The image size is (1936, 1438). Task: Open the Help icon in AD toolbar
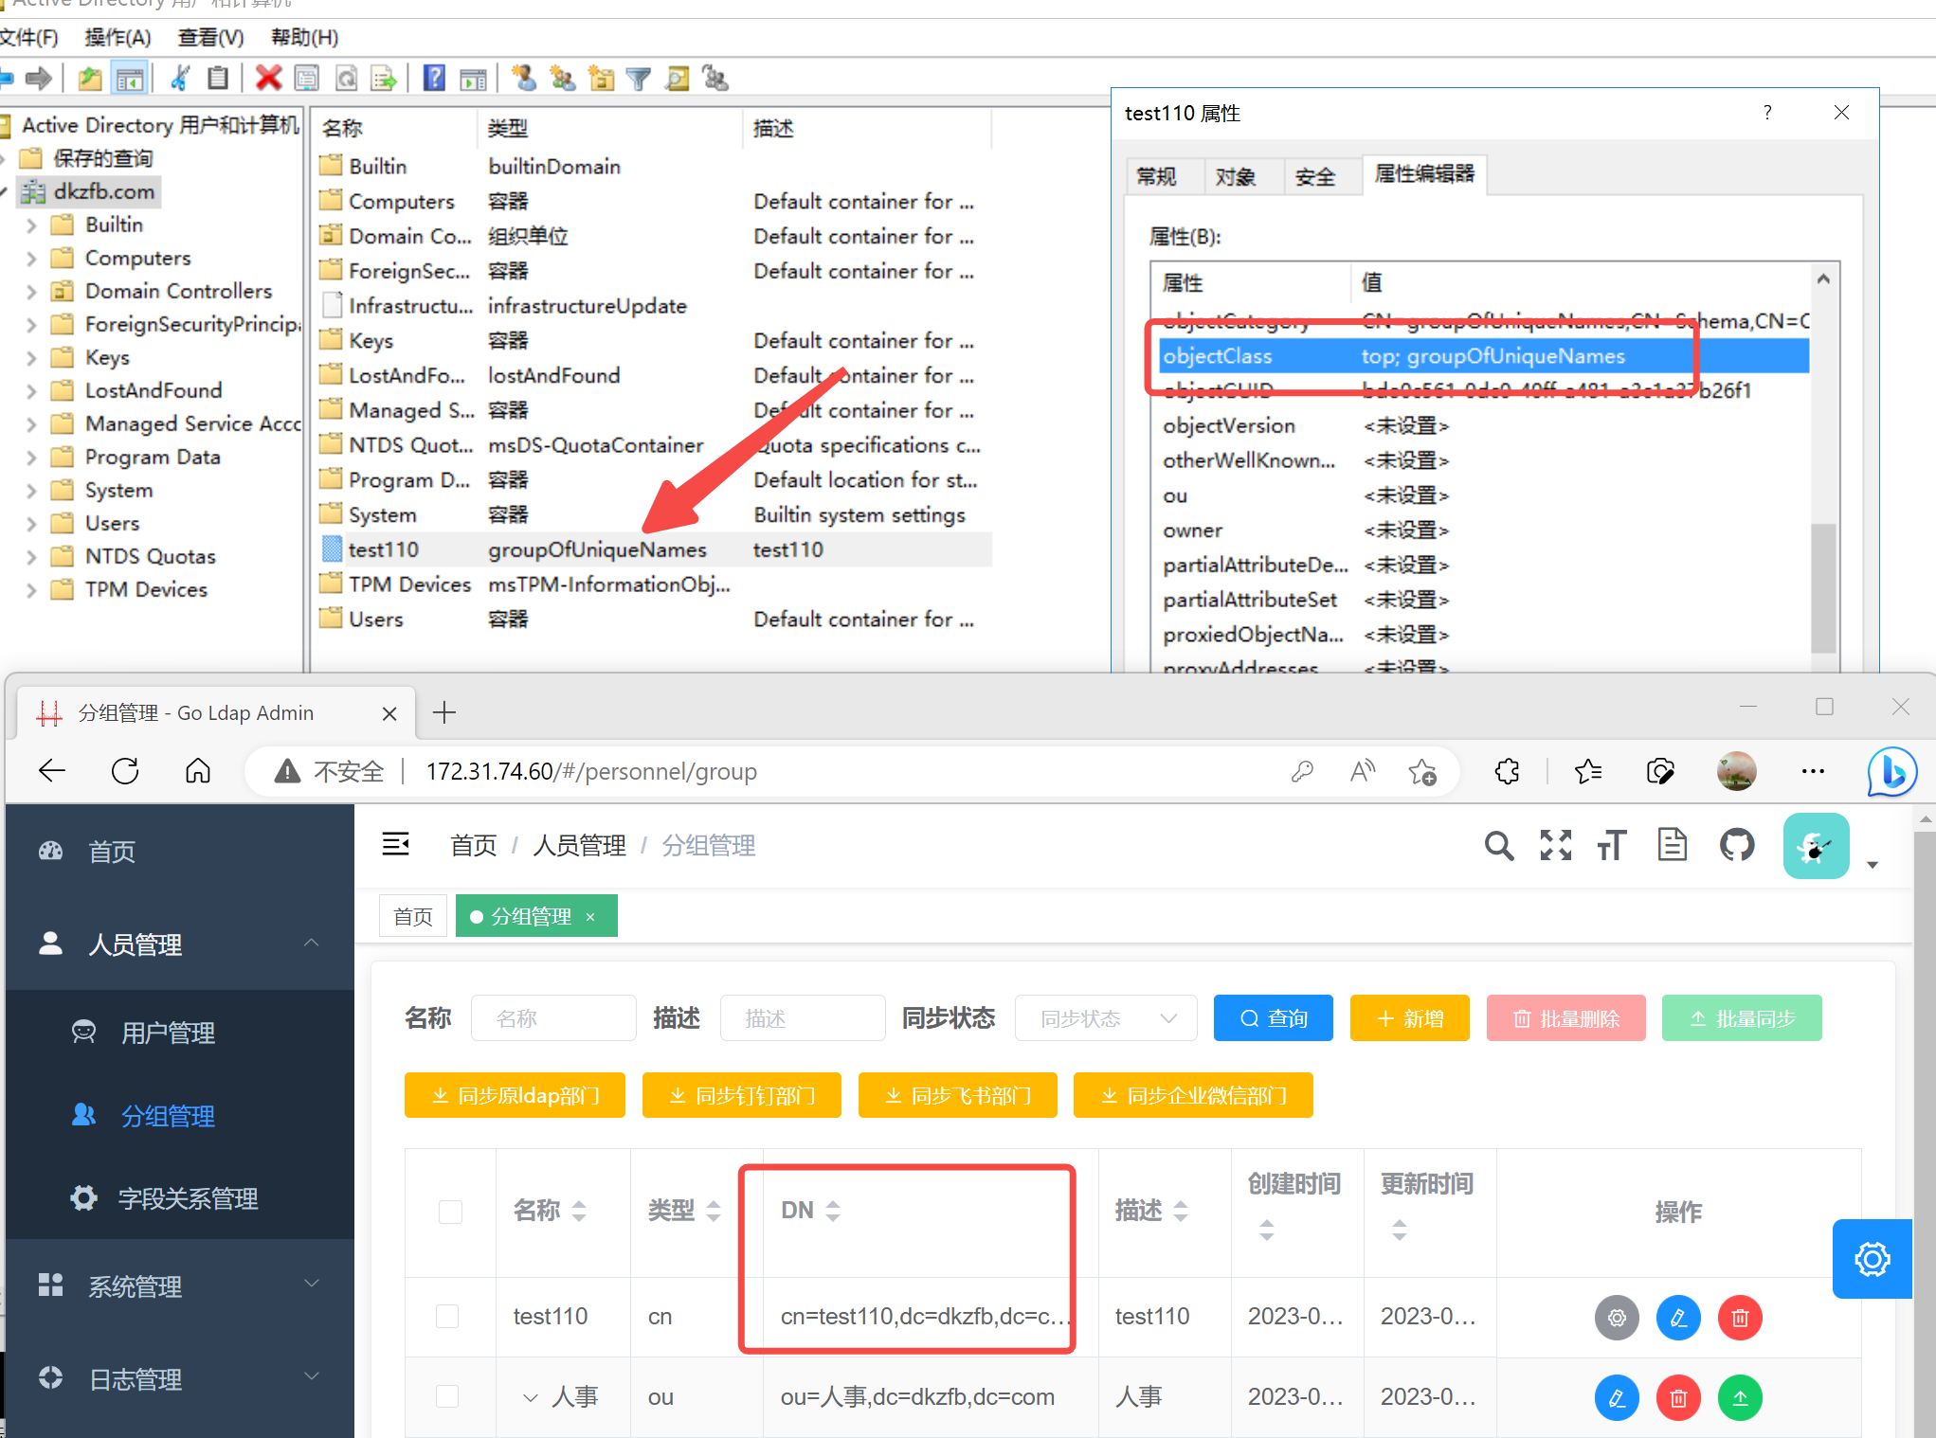click(x=433, y=78)
